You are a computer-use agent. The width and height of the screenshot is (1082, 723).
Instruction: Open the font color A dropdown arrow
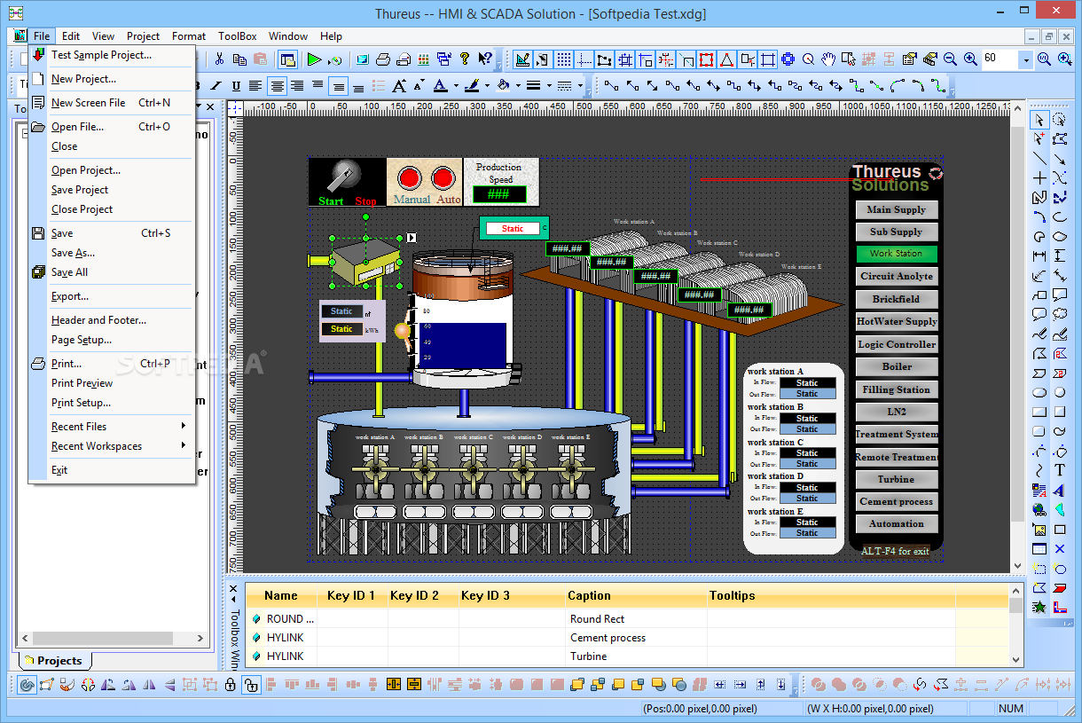456,86
